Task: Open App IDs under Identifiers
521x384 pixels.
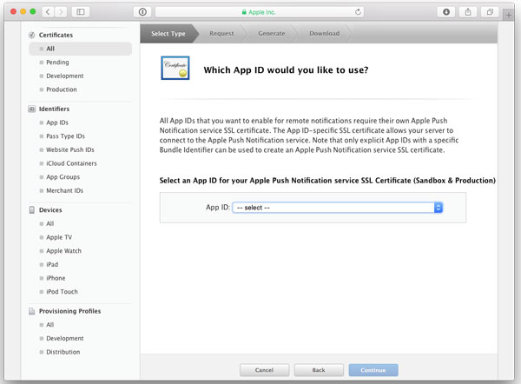Action: (x=58, y=122)
